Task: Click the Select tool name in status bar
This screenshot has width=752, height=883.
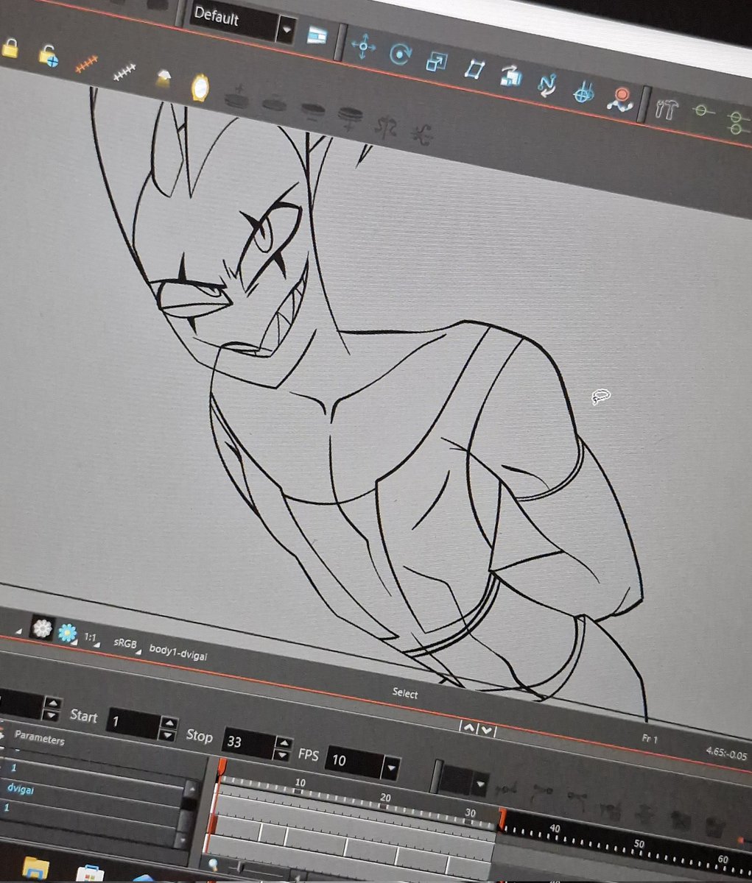Action: click(x=404, y=693)
